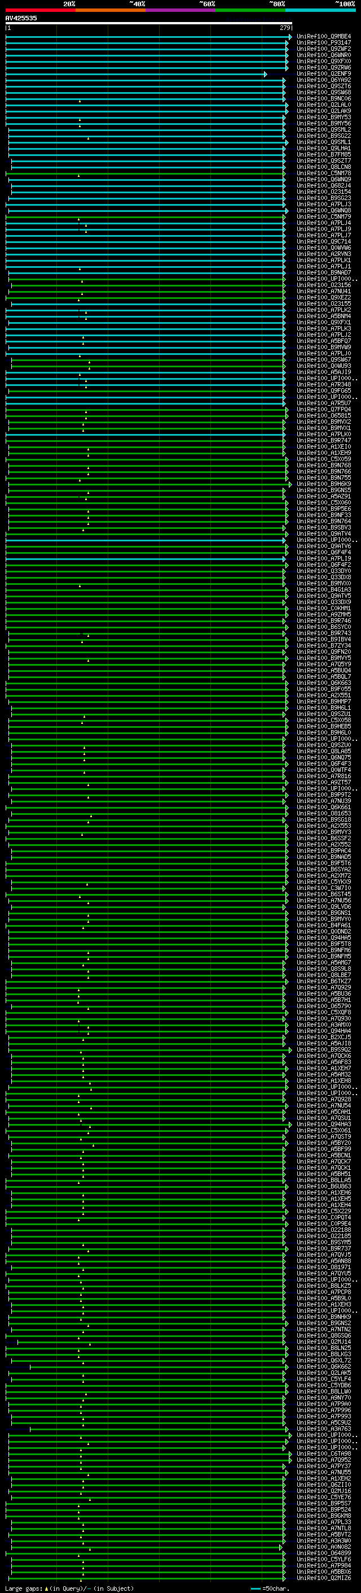Click the red ~20% identity legend bar
This screenshot has height=1593, width=361.
pos(40,10)
